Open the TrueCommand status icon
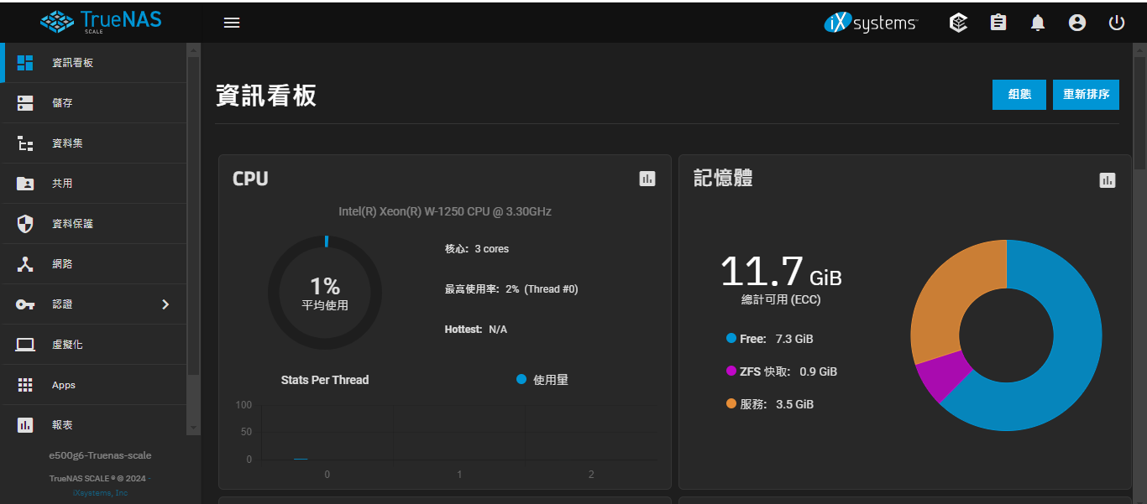This screenshot has width=1147, height=504. coord(958,23)
